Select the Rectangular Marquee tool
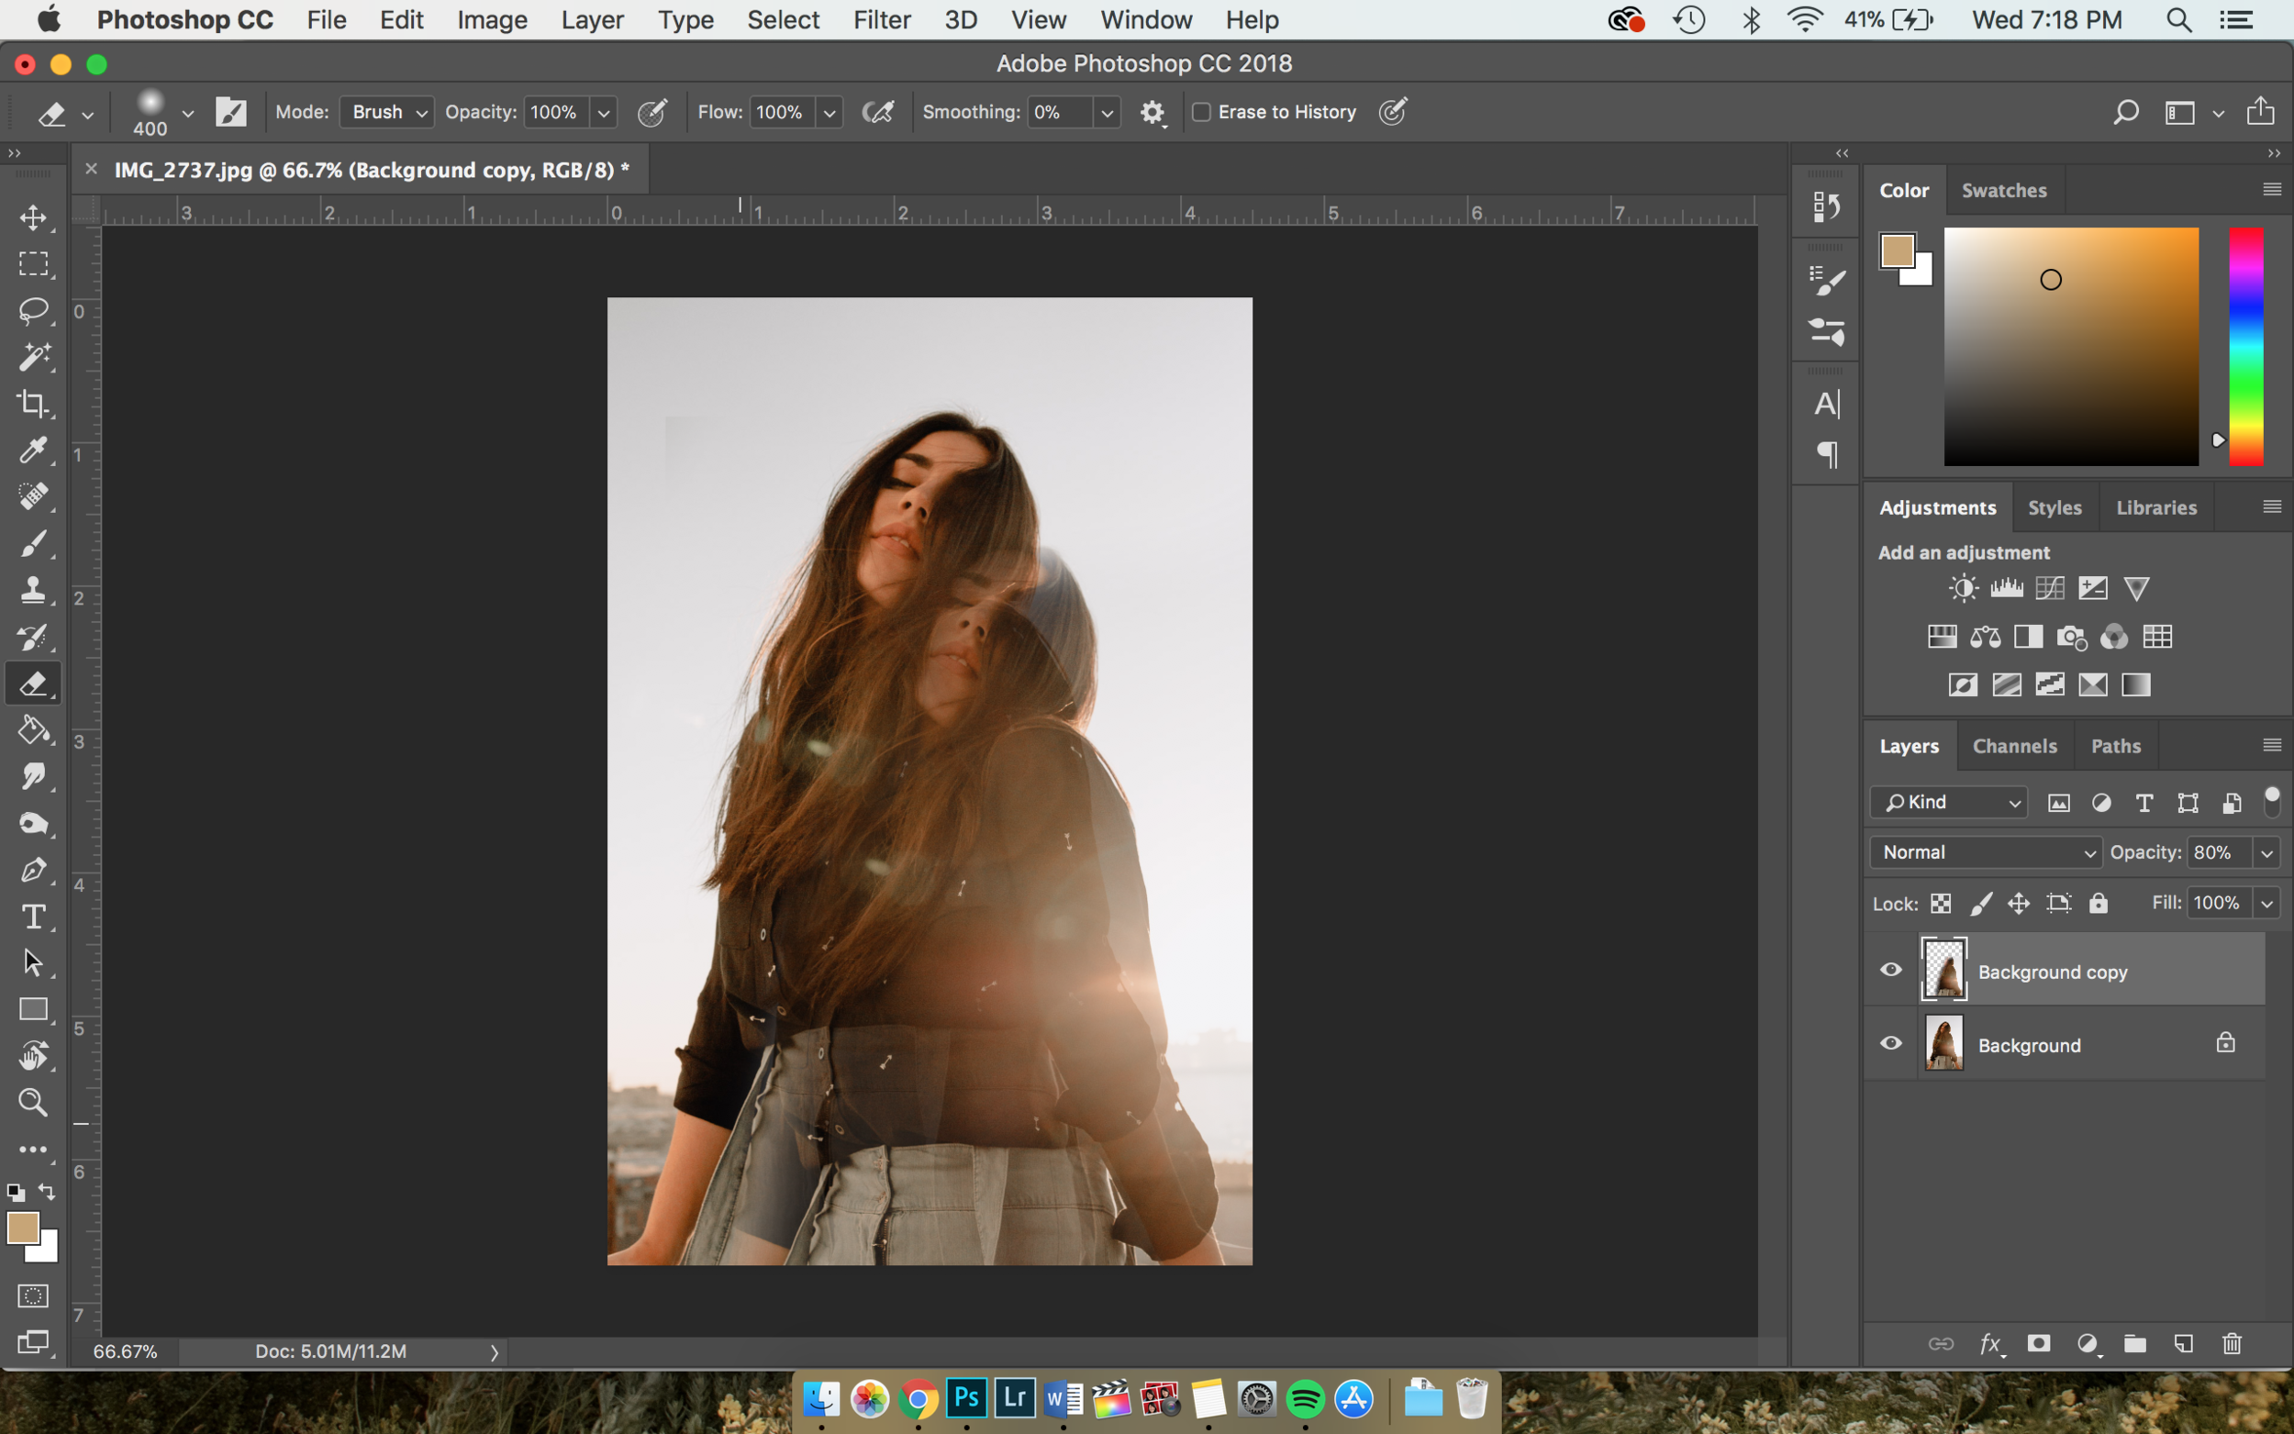2294x1434 pixels. point(33,263)
